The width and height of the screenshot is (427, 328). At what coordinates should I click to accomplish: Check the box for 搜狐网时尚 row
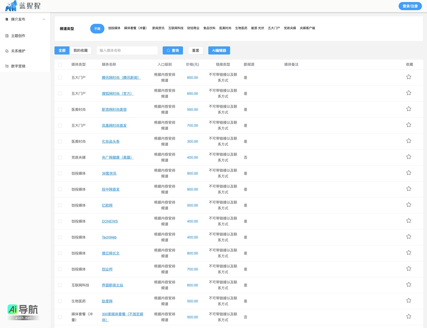pyautogui.click(x=60, y=94)
